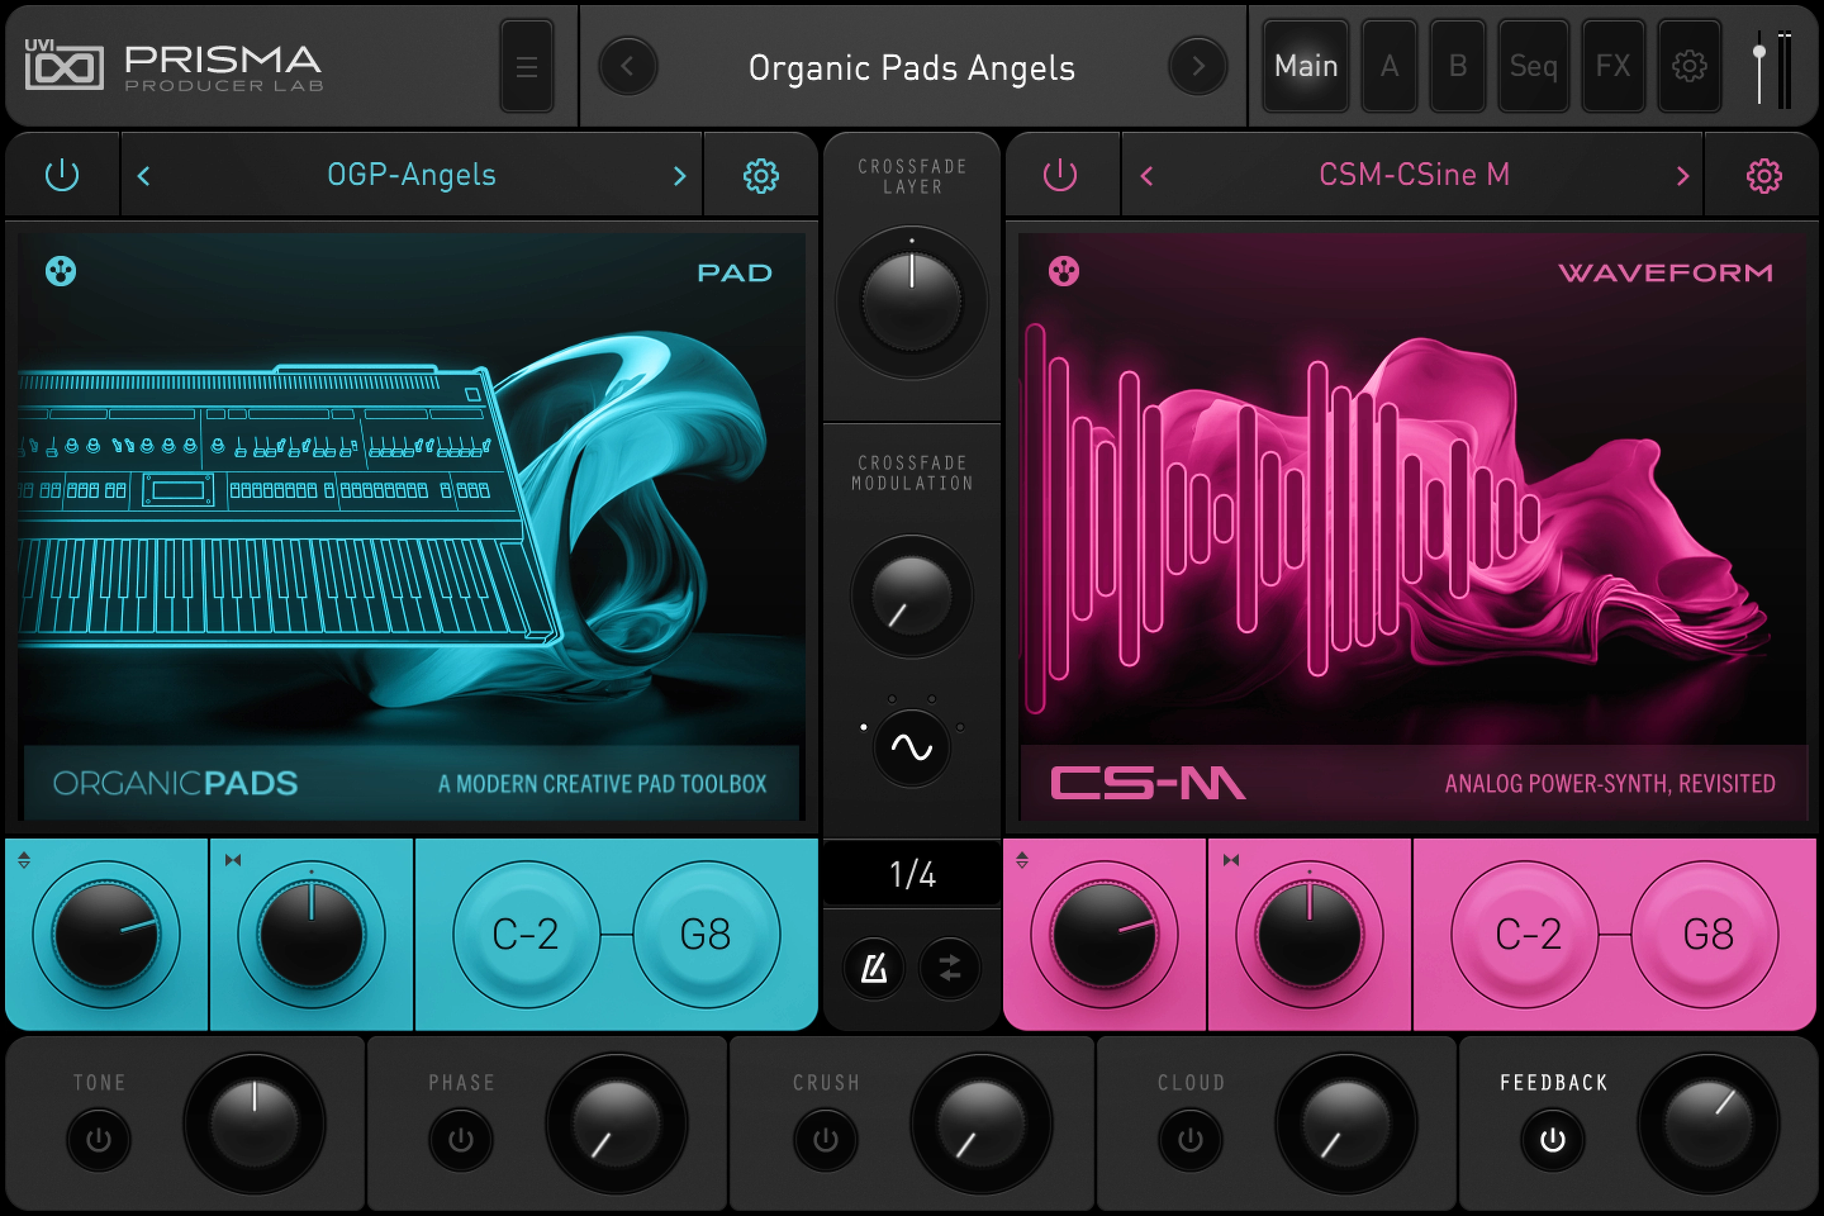Enable the Crush effect power button
The height and width of the screenshot is (1216, 1824).
[825, 1140]
